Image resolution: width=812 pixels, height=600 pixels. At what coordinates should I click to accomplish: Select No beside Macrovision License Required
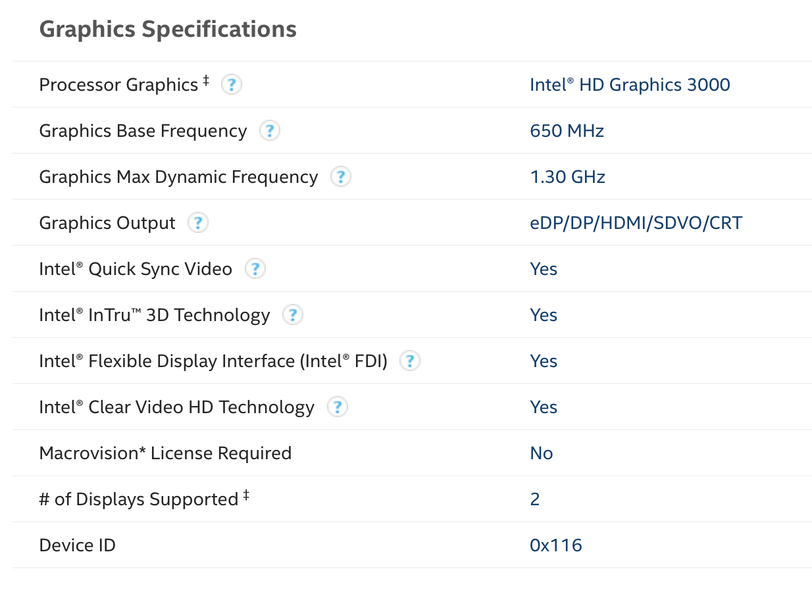[541, 453]
